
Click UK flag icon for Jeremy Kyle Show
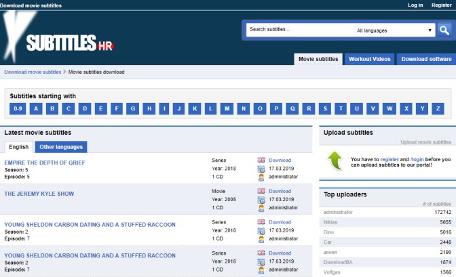click(261, 191)
